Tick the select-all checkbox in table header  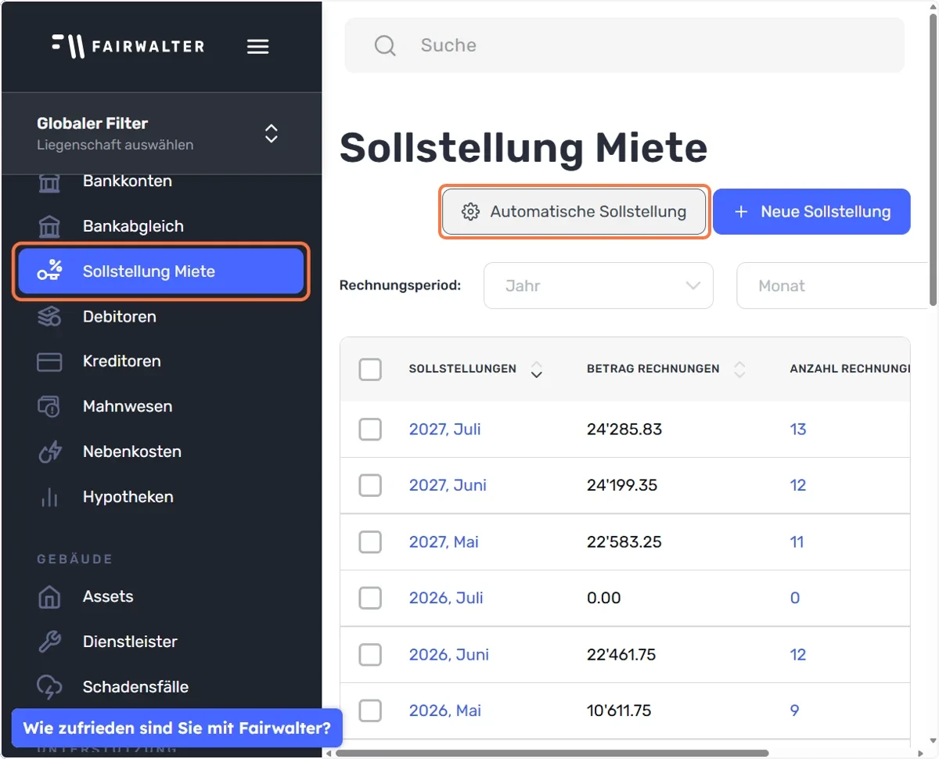[370, 369]
